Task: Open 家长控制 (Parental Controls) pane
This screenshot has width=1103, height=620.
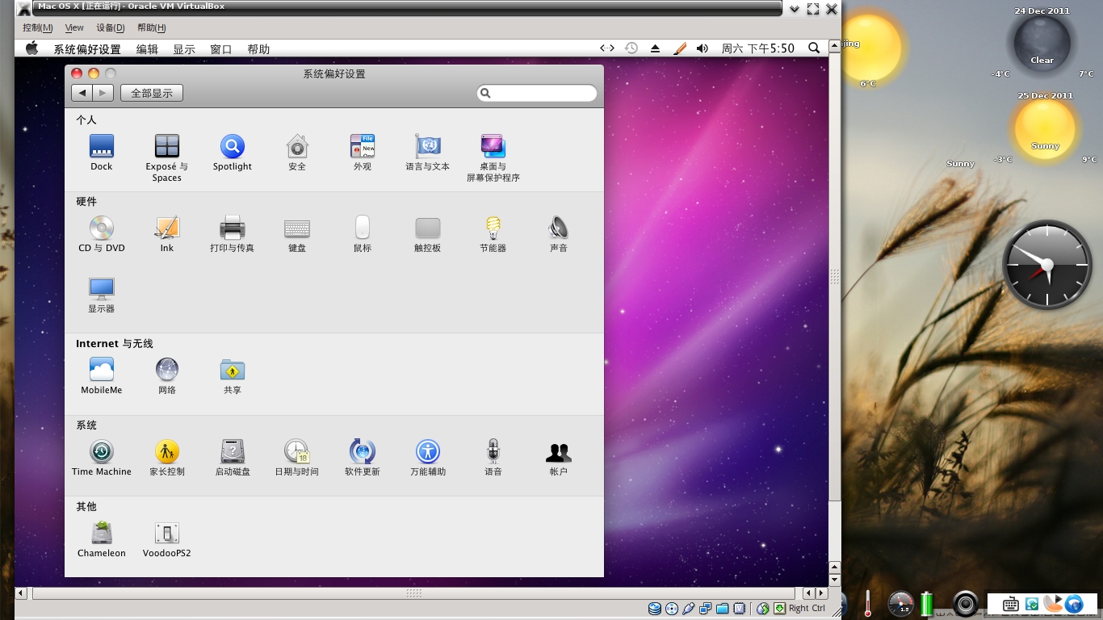Action: (x=167, y=458)
